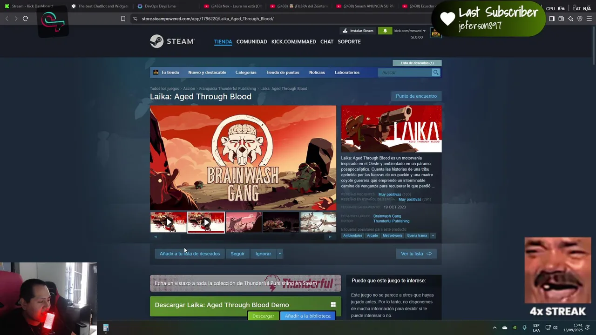
Task: Click the green Descargar button
Action: (264, 316)
